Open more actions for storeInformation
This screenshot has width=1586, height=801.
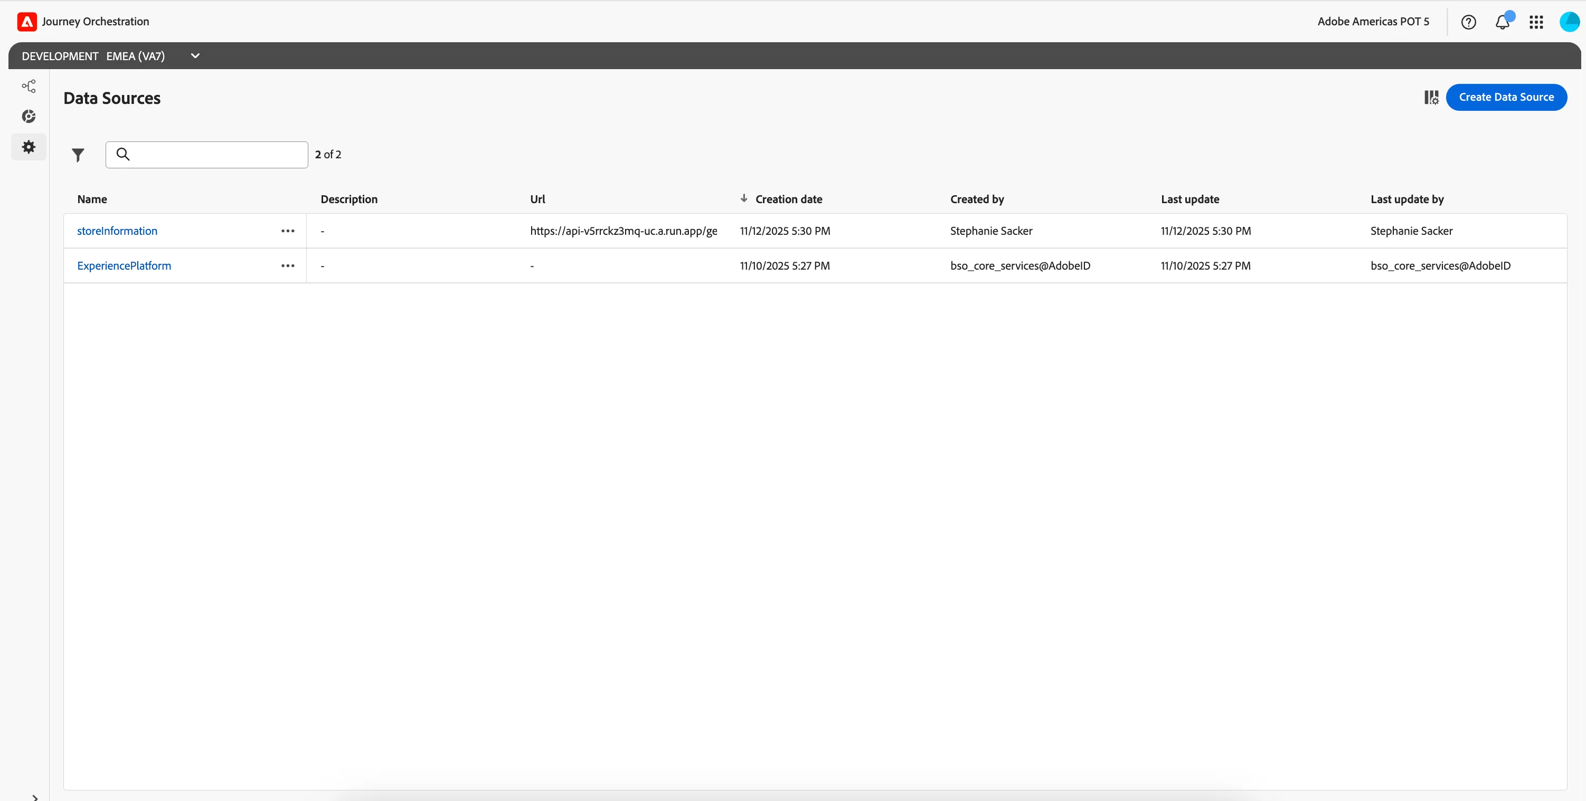click(288, 231)
